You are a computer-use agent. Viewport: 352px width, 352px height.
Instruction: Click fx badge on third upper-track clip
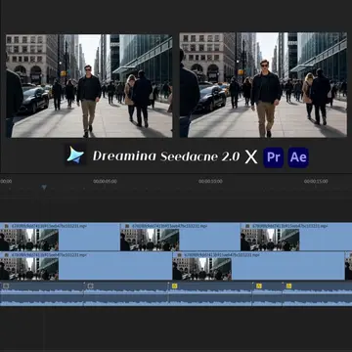246,226
